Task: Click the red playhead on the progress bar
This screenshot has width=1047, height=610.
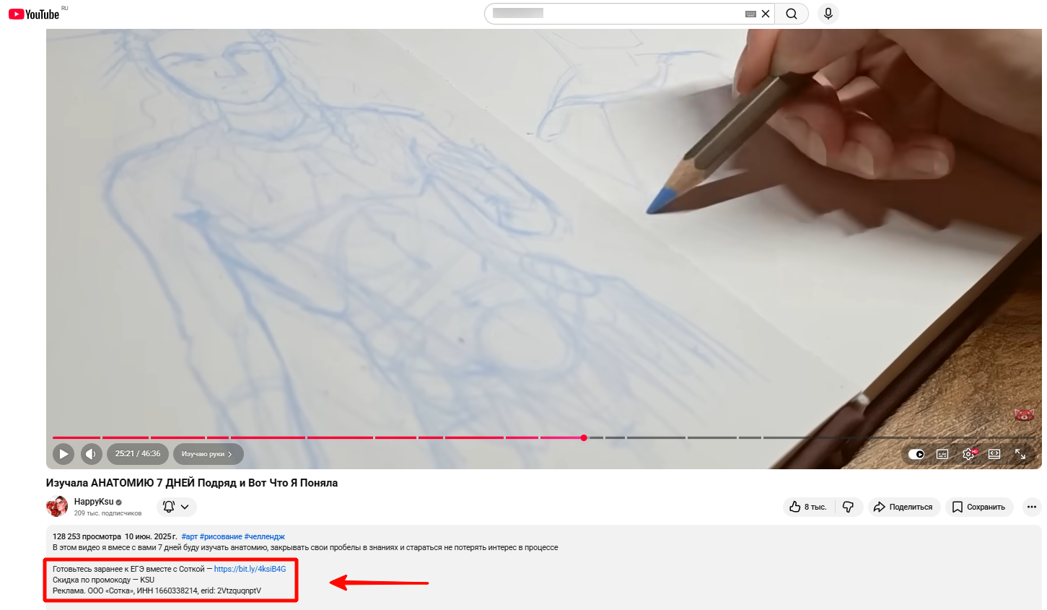Action: pyautogui.click(x=584, y=437)
